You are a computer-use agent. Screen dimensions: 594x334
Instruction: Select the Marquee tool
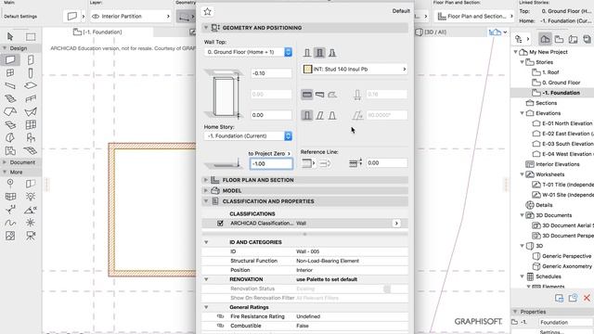click(31, 36)
